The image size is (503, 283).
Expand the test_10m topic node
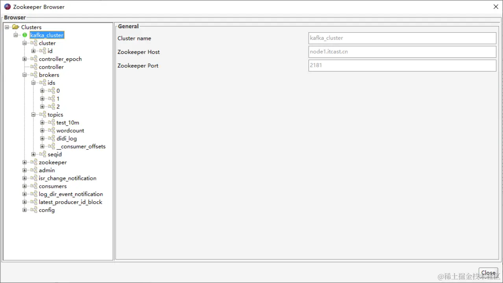tap(42, 123)
